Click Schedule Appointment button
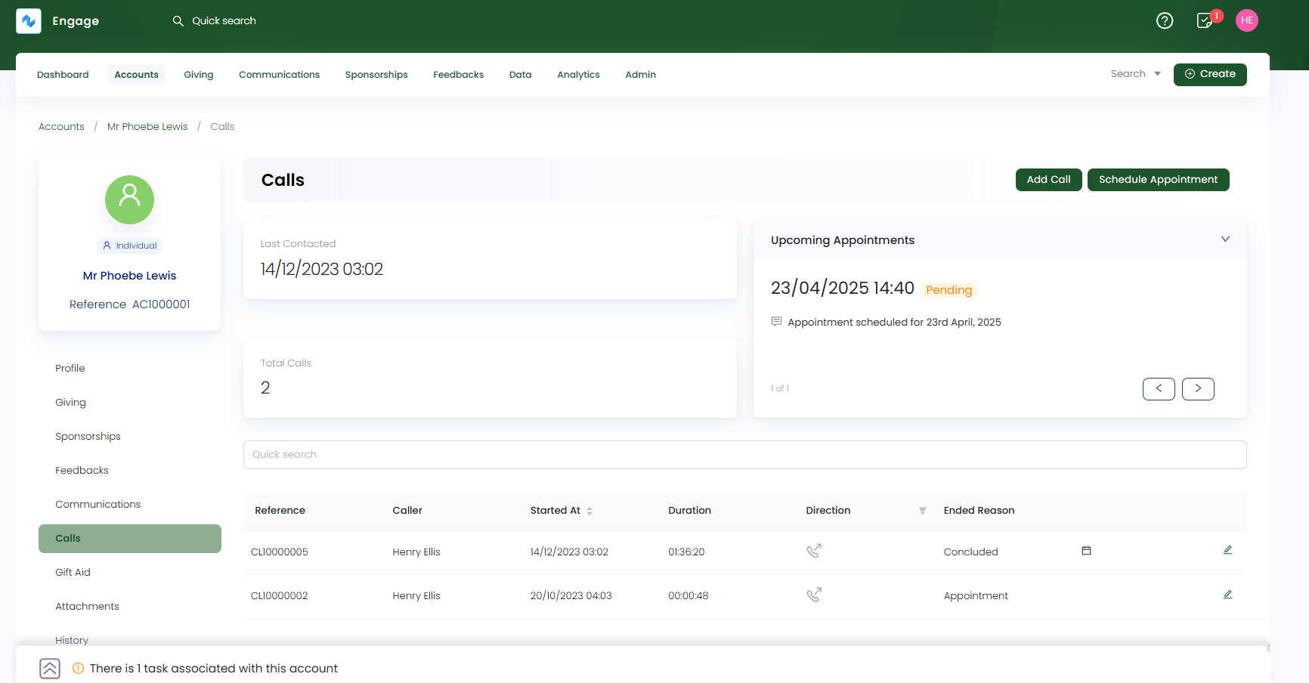 1158,180
